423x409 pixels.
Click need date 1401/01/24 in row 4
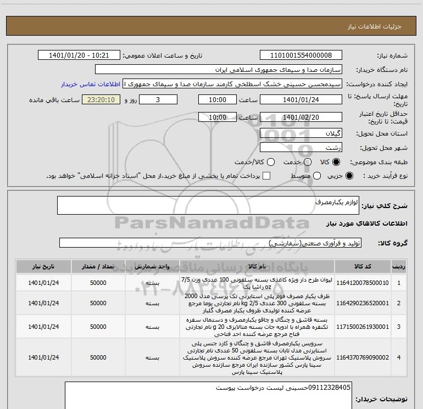coord(43,357)
